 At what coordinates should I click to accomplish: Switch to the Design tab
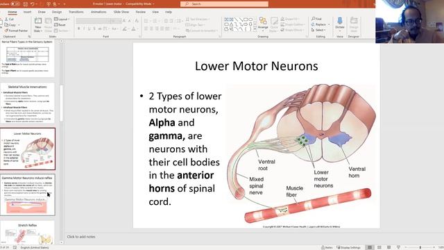tap(57, 12)
